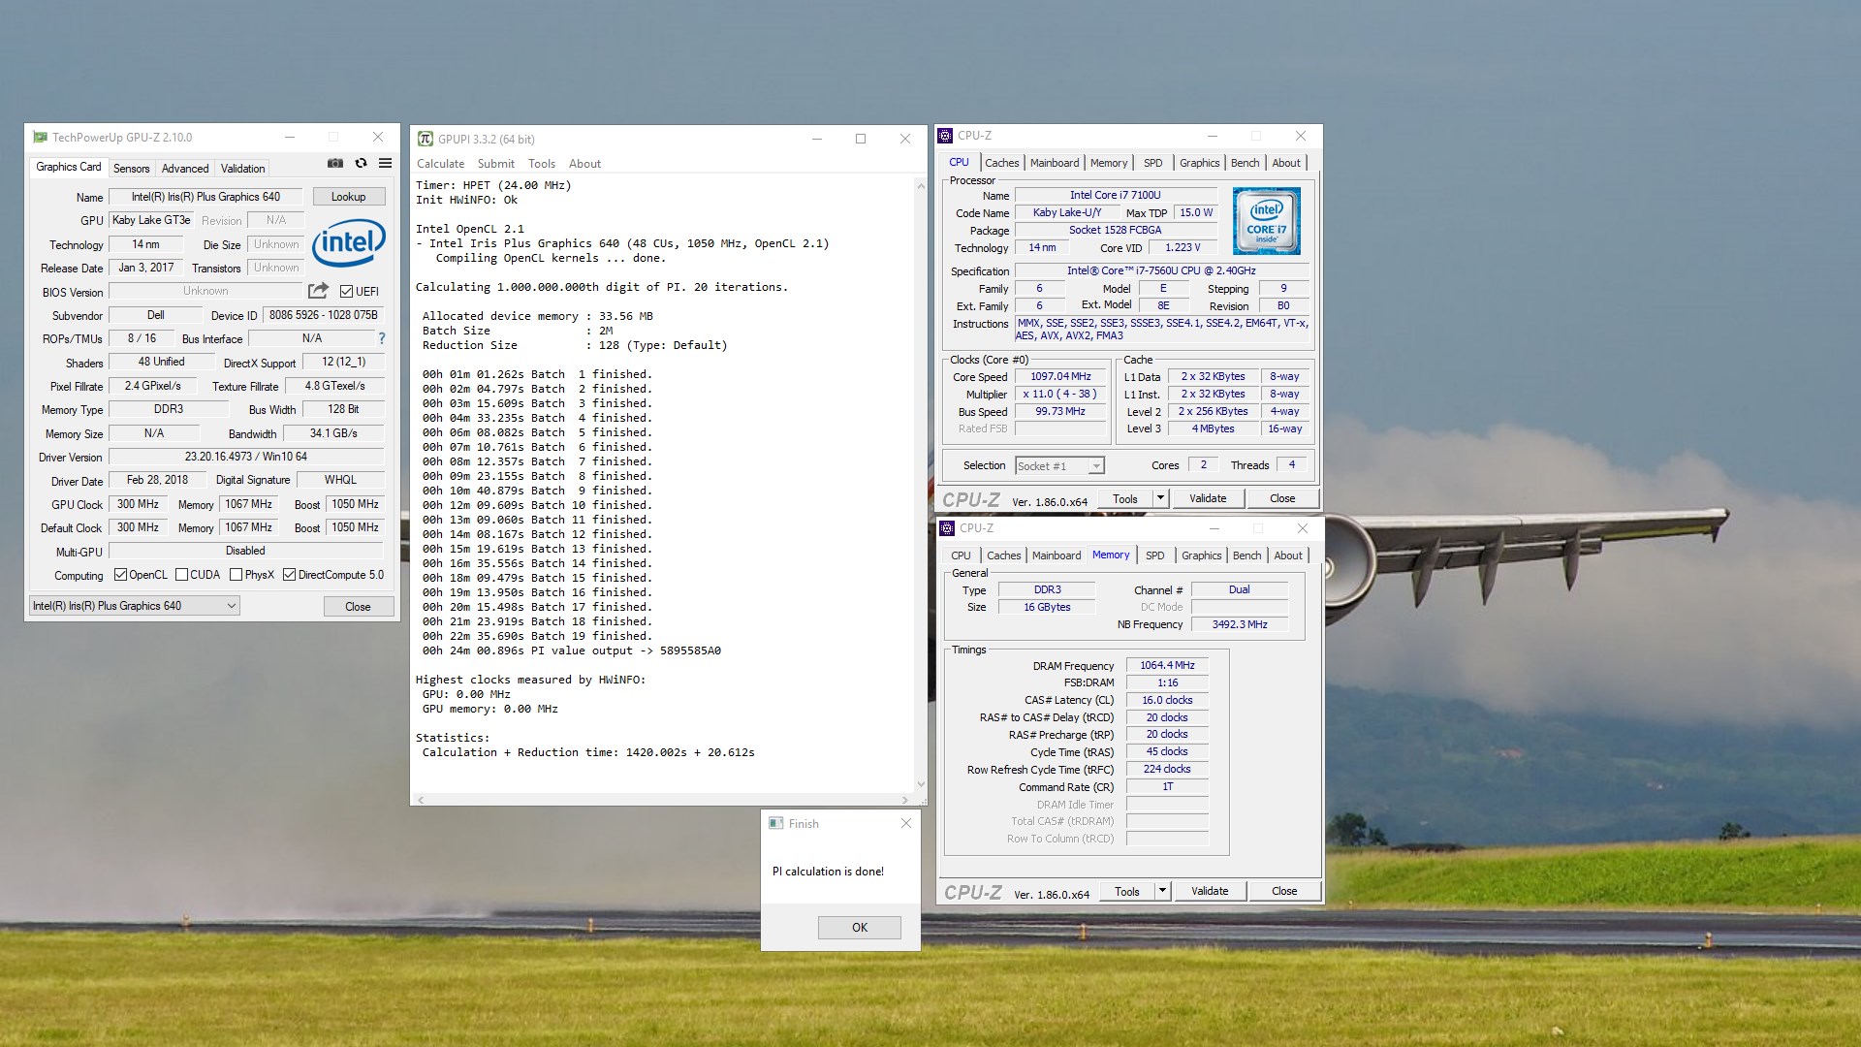Click Close in the top CPU-Z window
1861x1047 pixels.
[x=1282, y=498]
